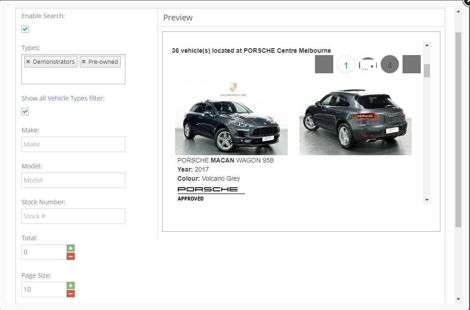Image resolution: width=470 pixels, height=310 pixels.
Task: Jump to page 4 in the pagination
Action: 390,64
